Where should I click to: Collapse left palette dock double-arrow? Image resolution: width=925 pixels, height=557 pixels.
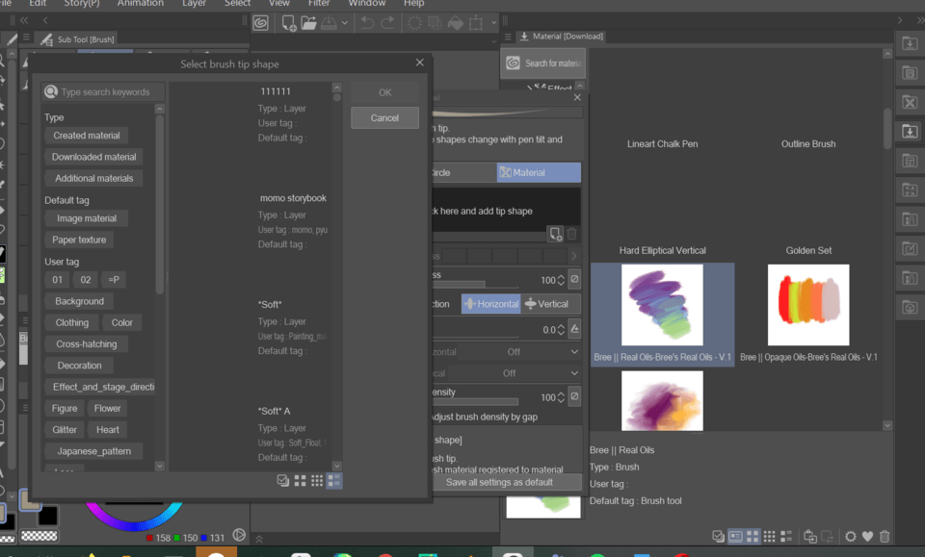coord(24,20)
